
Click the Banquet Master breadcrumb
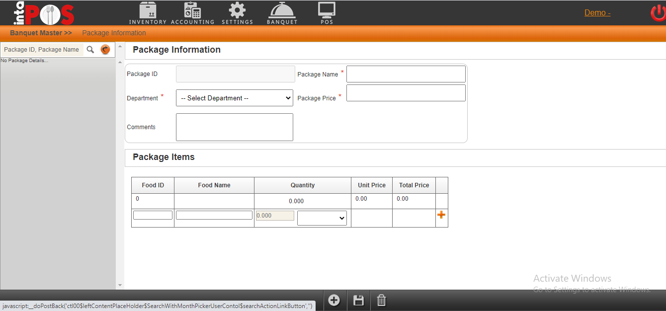[x=41, y=33]
